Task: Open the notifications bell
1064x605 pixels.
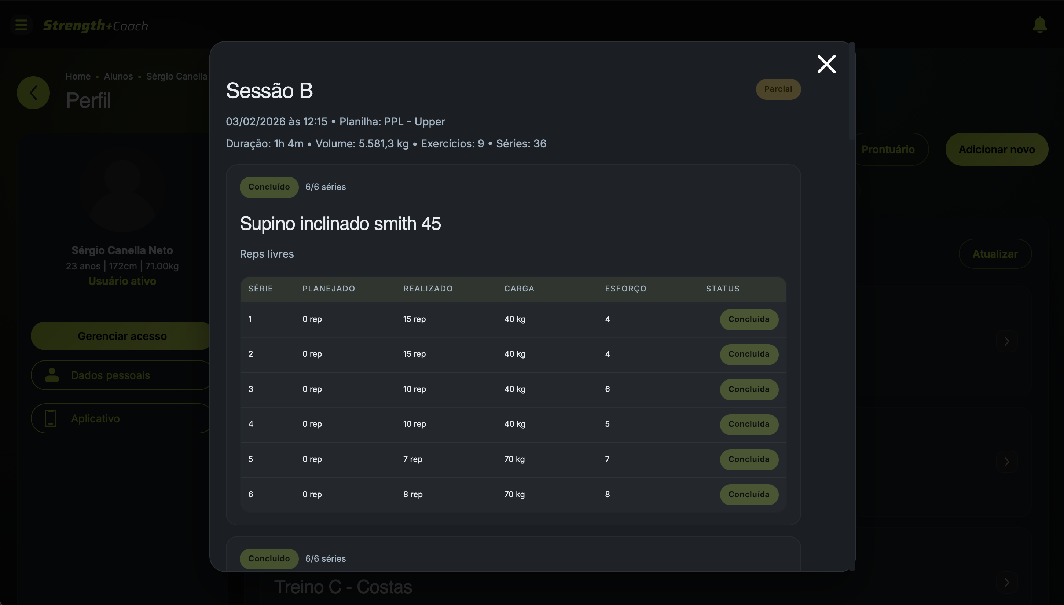Action: click(1039, 25)
